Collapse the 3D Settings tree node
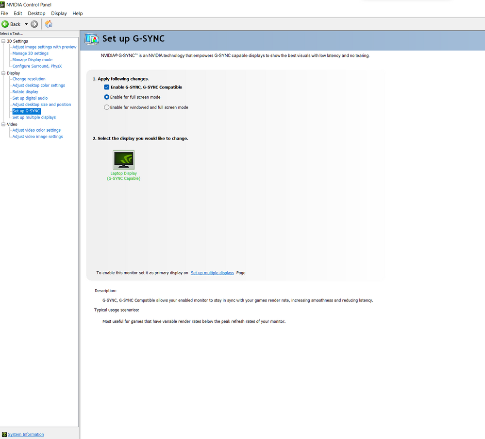 pyautogui.click(x=3, y=41)
